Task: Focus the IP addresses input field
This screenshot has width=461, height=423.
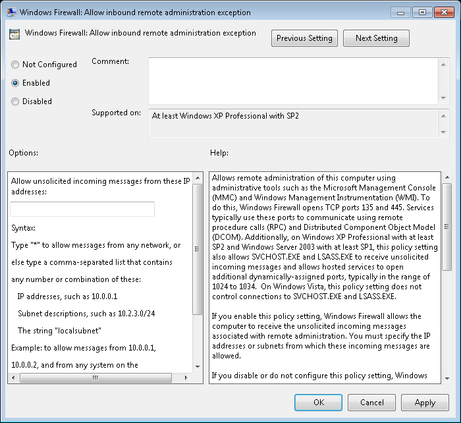Action: 82,209
